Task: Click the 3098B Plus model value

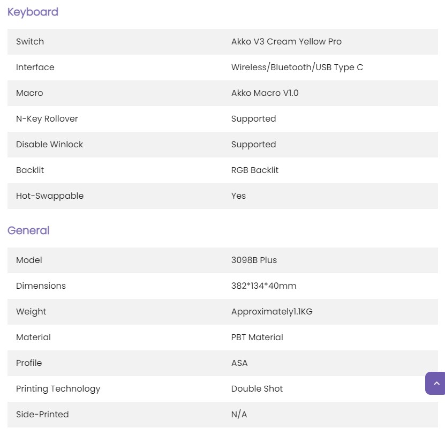Action: coord(254,260)
